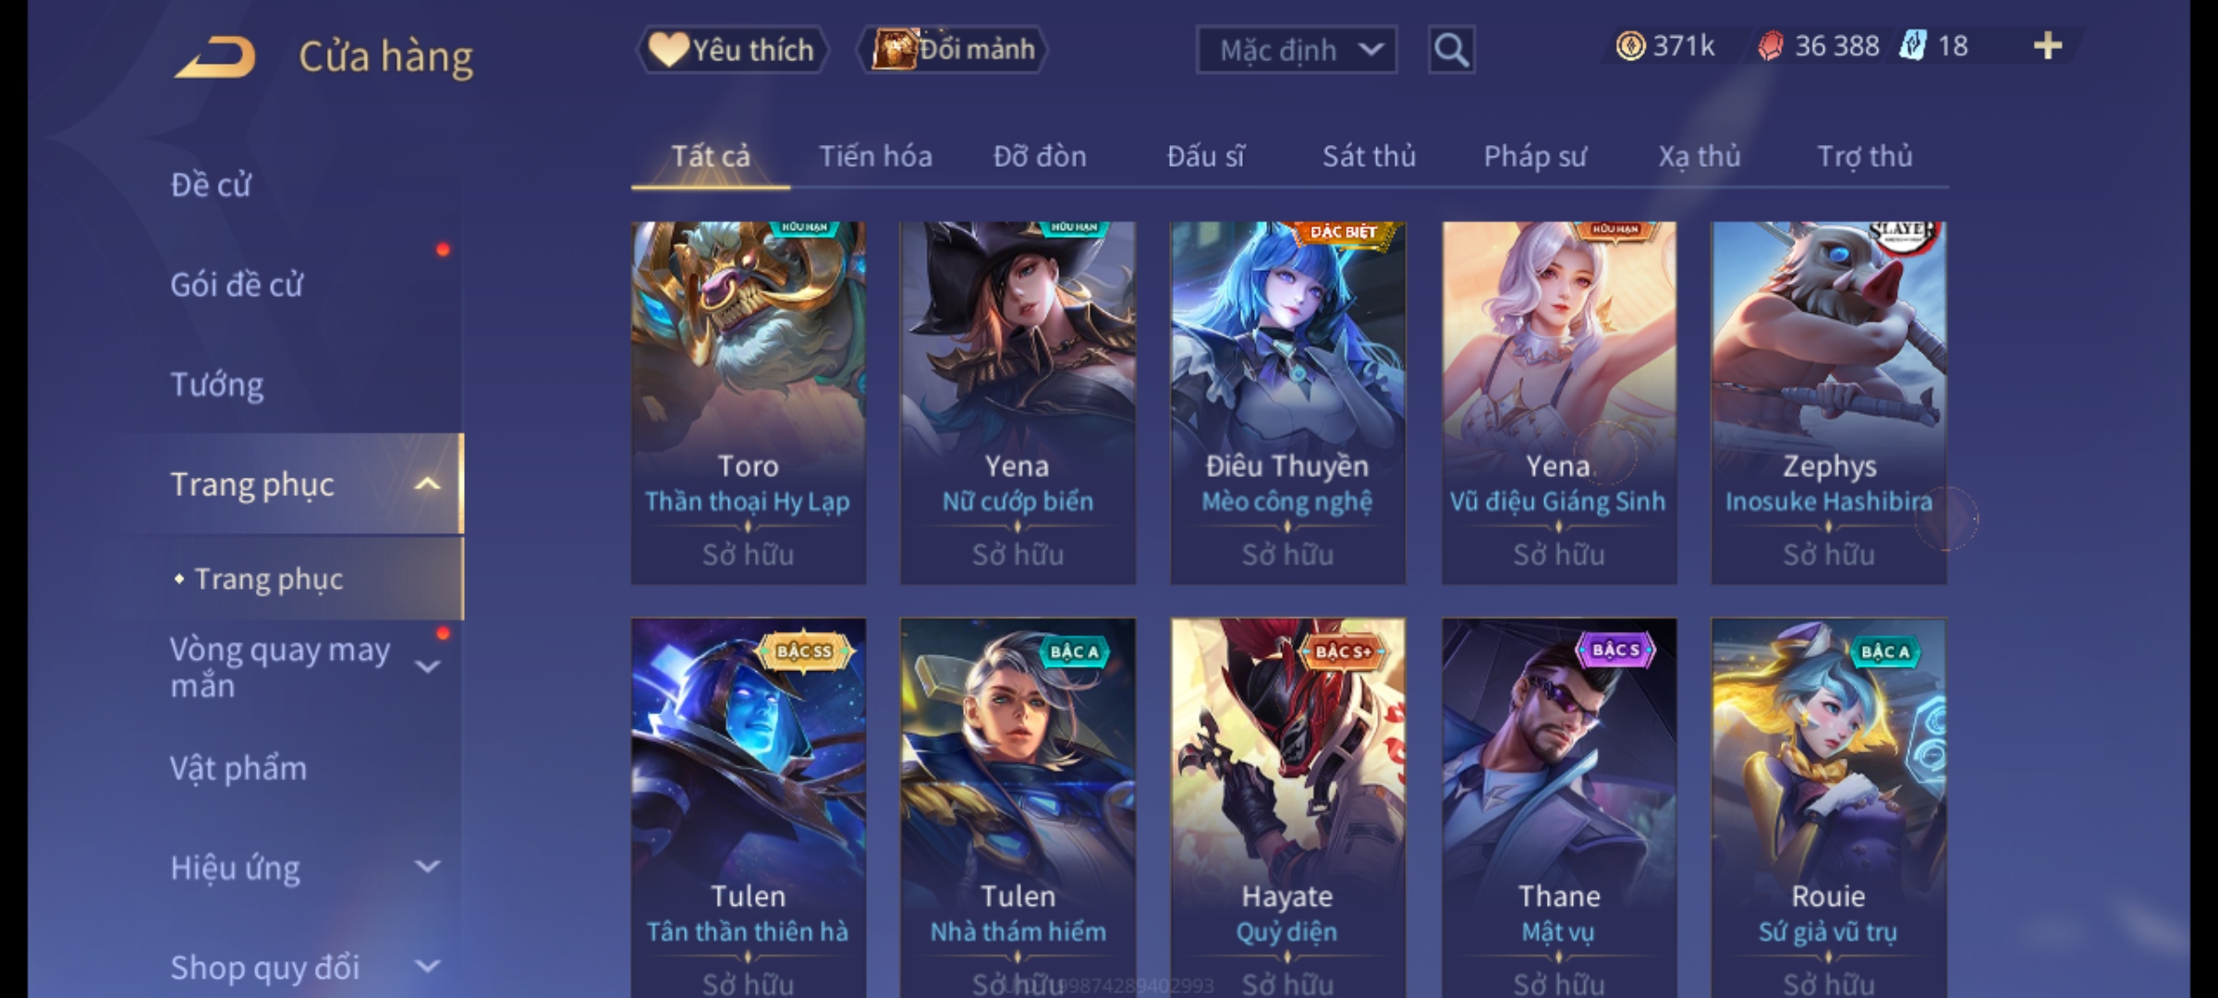Tap the blue ticket icon showing 18
The width and height of the screenshot is (2218, 998).
1912,45
